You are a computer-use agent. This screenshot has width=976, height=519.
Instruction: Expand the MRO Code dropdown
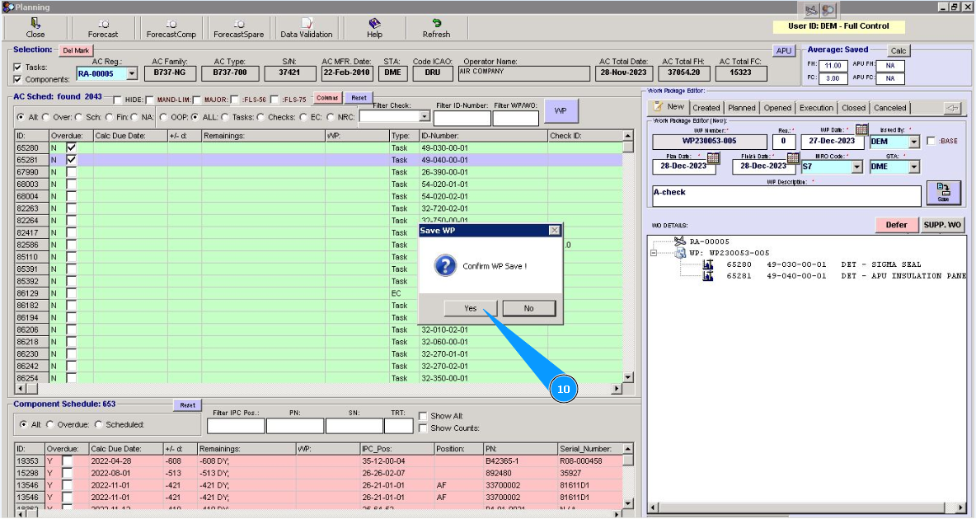(x=857, y=166)
